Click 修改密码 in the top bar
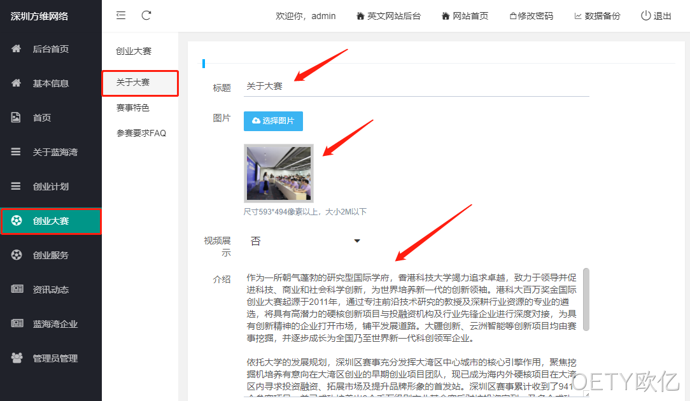 [x=532, y=17]
